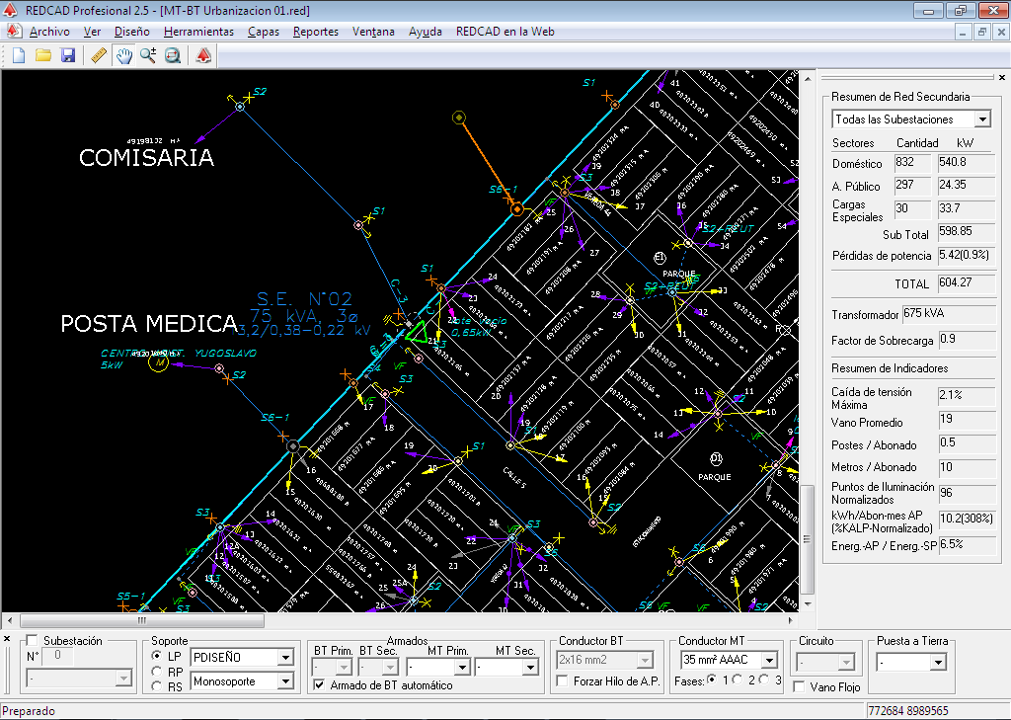Click the yellow M motor symbol
This screenshot has height=720, width=1011.
coord(158,363)
